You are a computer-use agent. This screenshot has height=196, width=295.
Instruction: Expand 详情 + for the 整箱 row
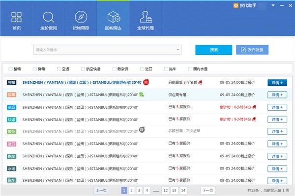[277, 83]
